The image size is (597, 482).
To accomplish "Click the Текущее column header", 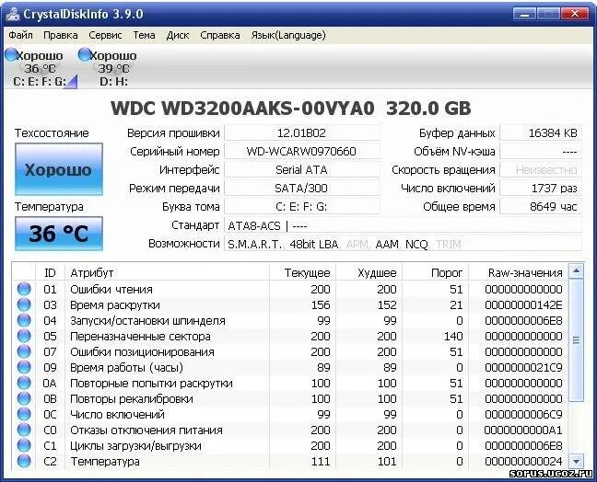I will click(x=303, y=272).
